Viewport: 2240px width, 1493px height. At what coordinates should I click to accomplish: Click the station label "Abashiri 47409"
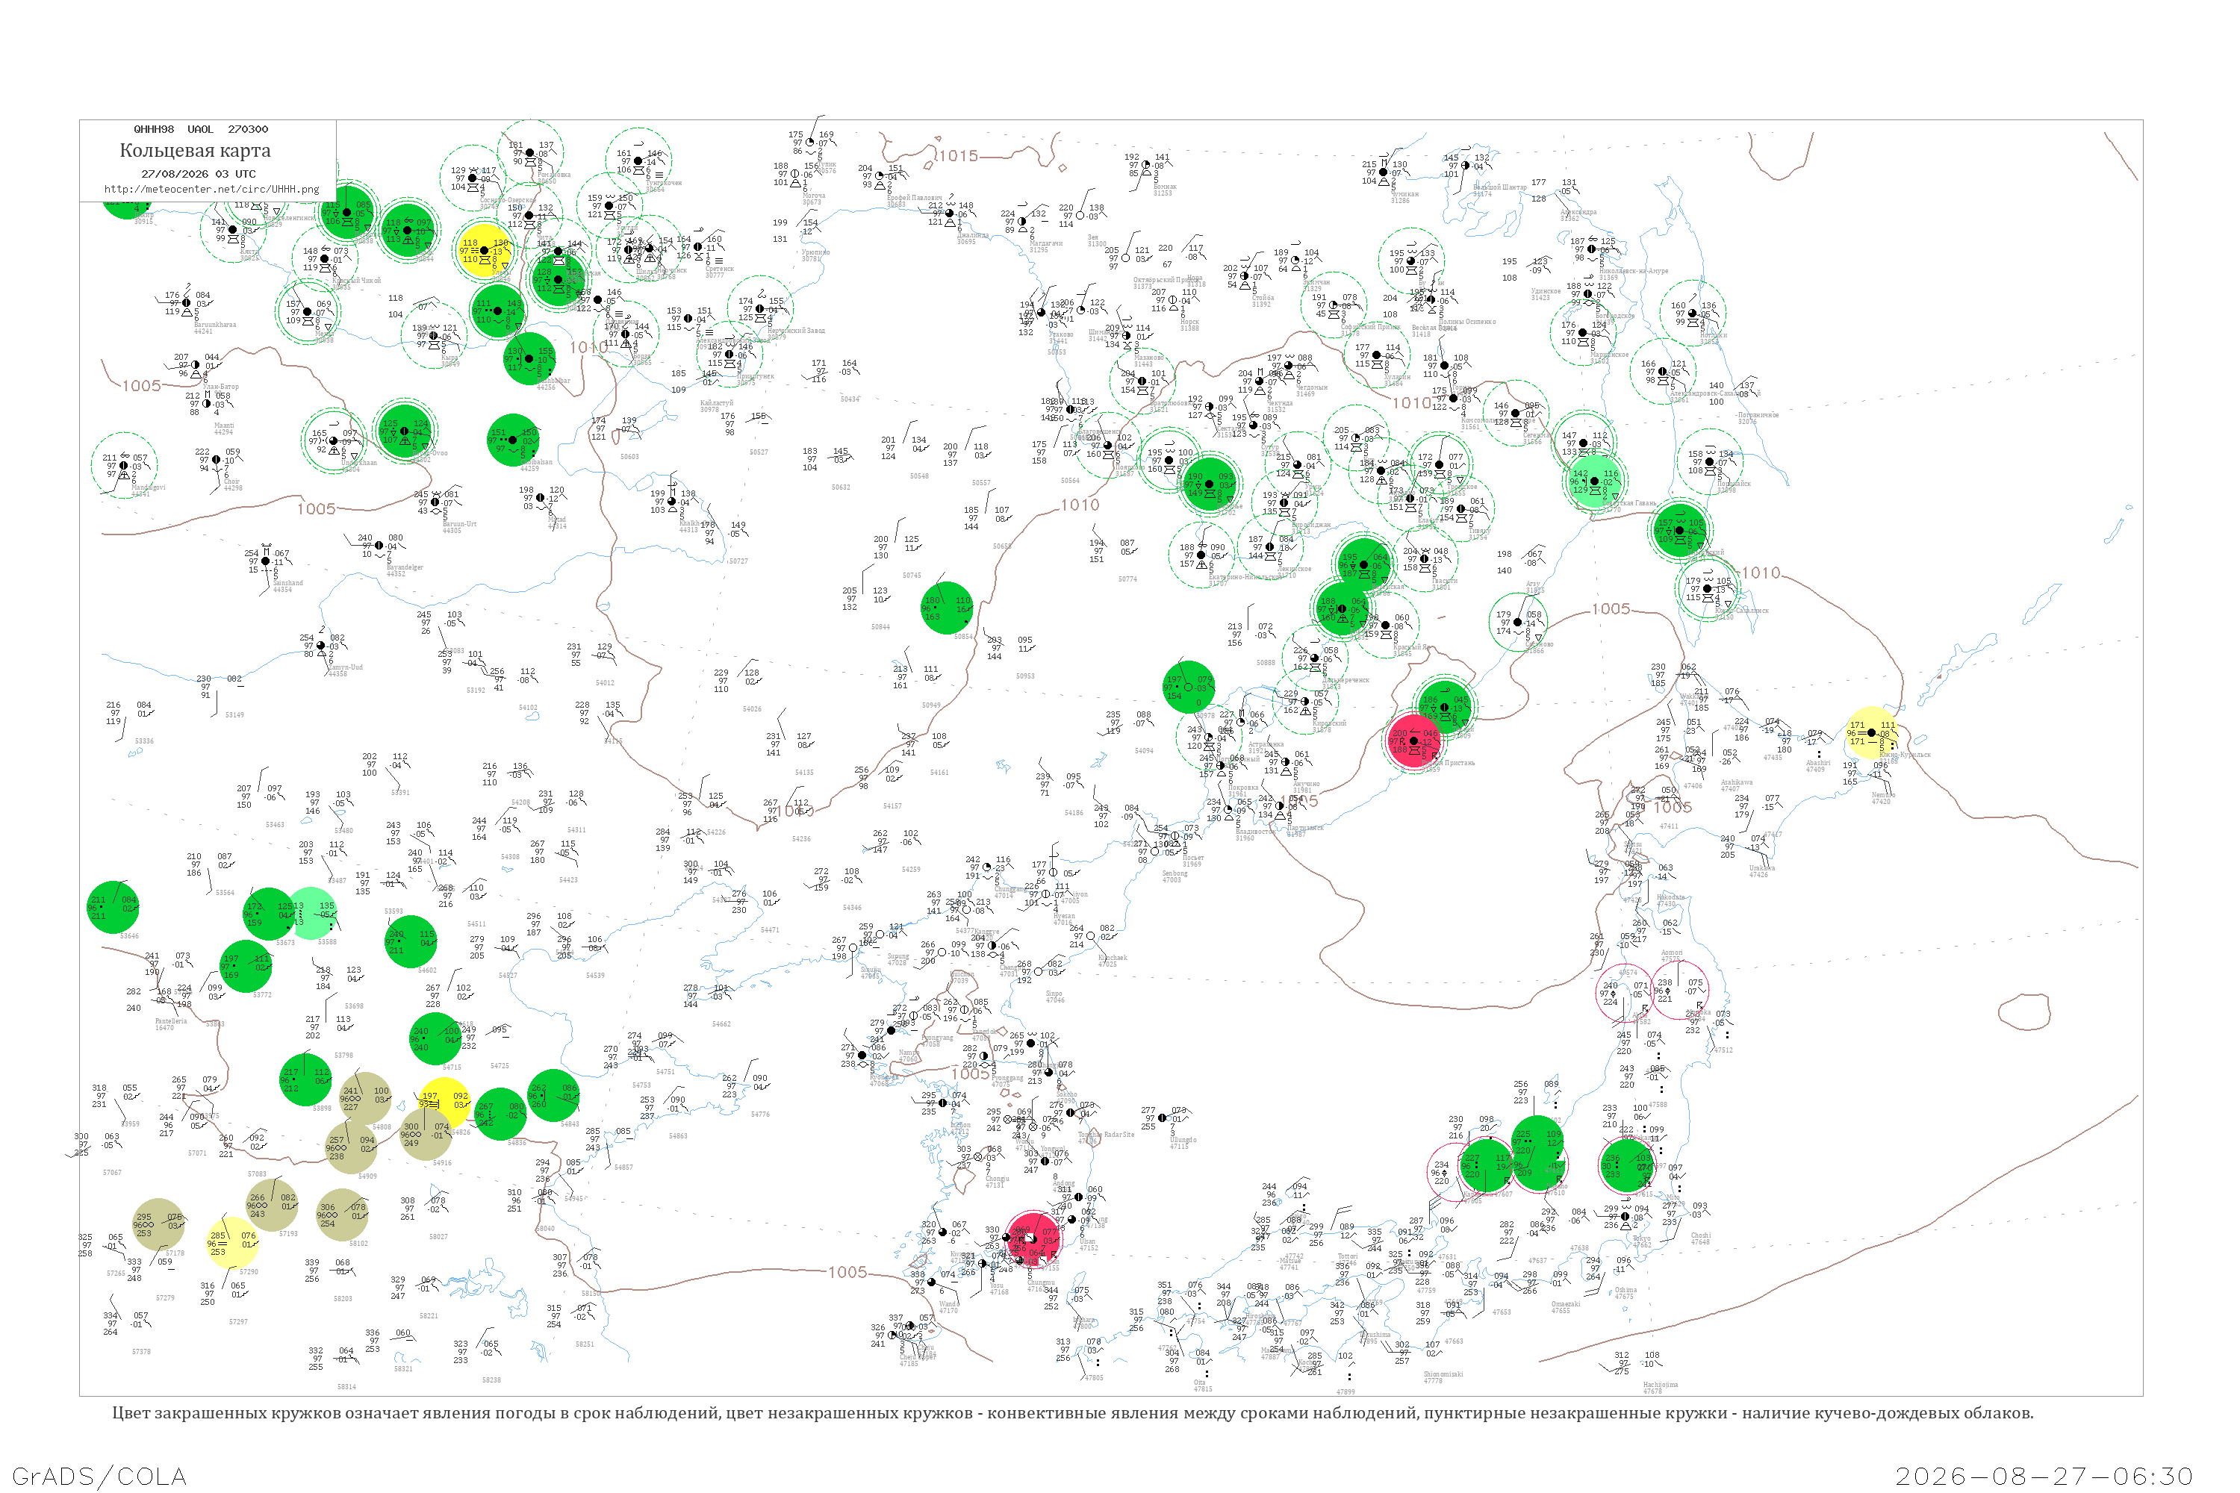[1817, 766]
